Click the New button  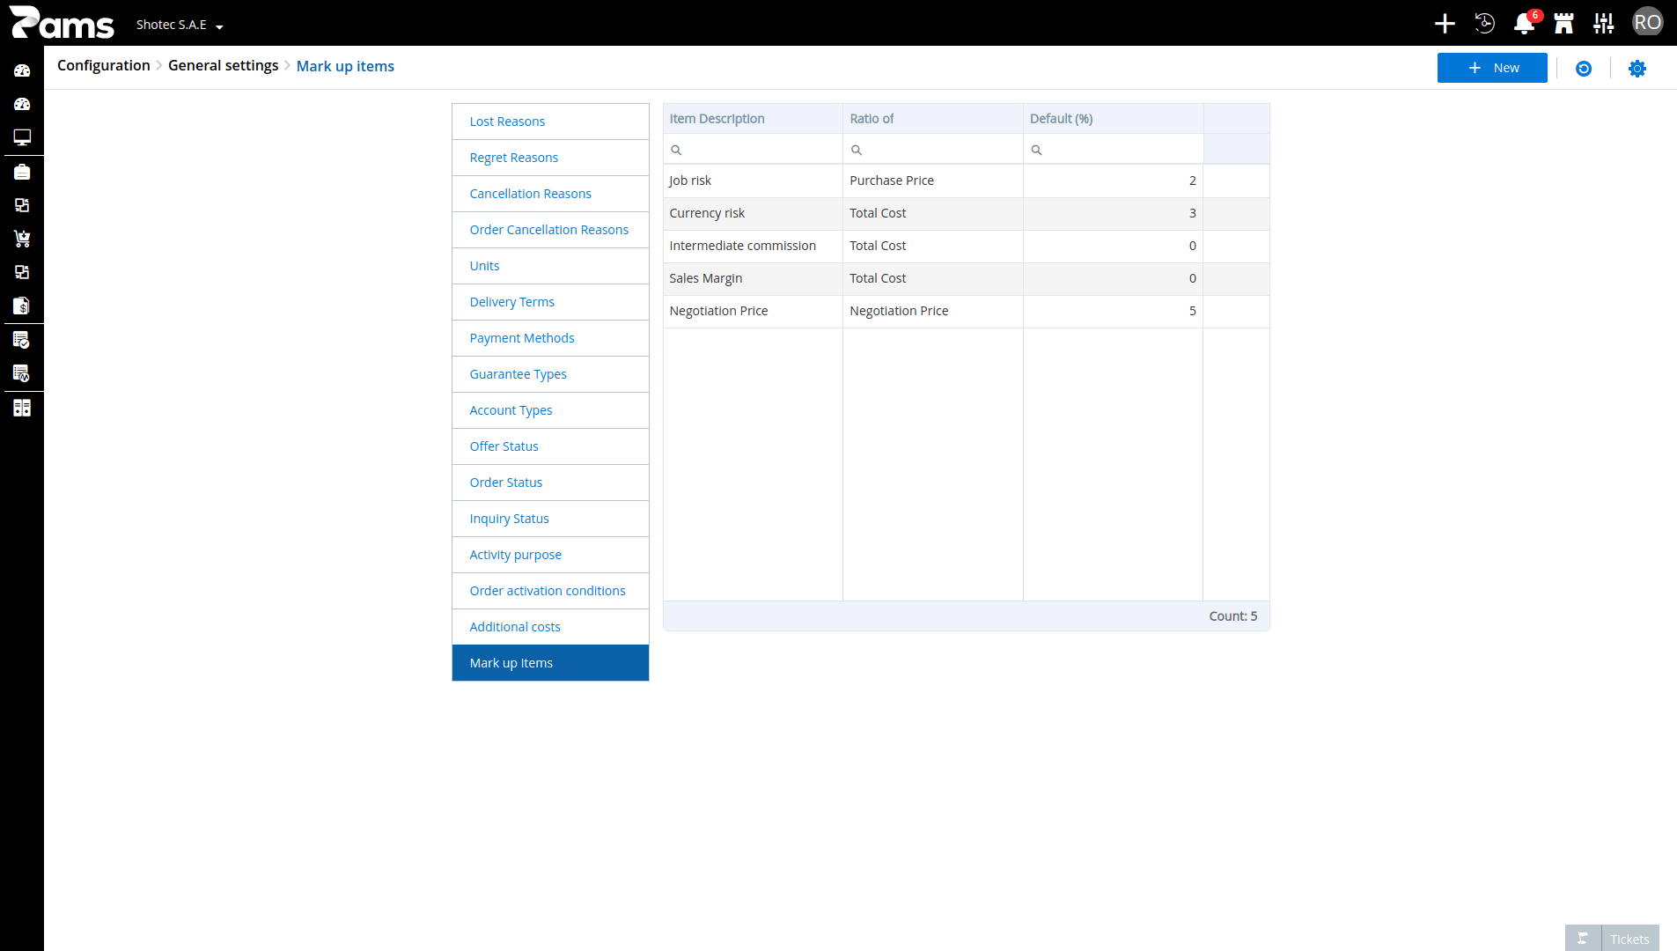tap(1492, 68)
